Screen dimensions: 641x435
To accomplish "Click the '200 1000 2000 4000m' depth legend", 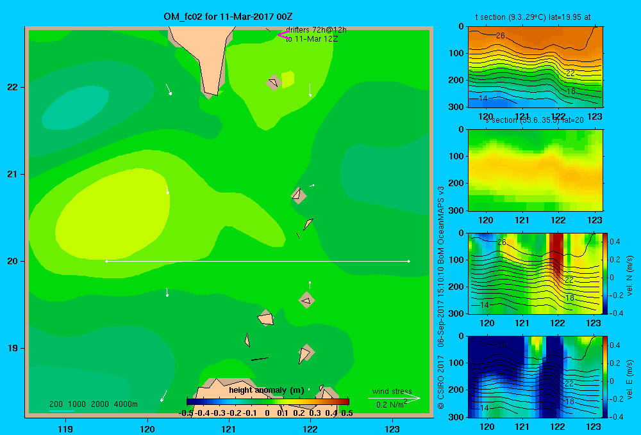I will click(93, 404).
